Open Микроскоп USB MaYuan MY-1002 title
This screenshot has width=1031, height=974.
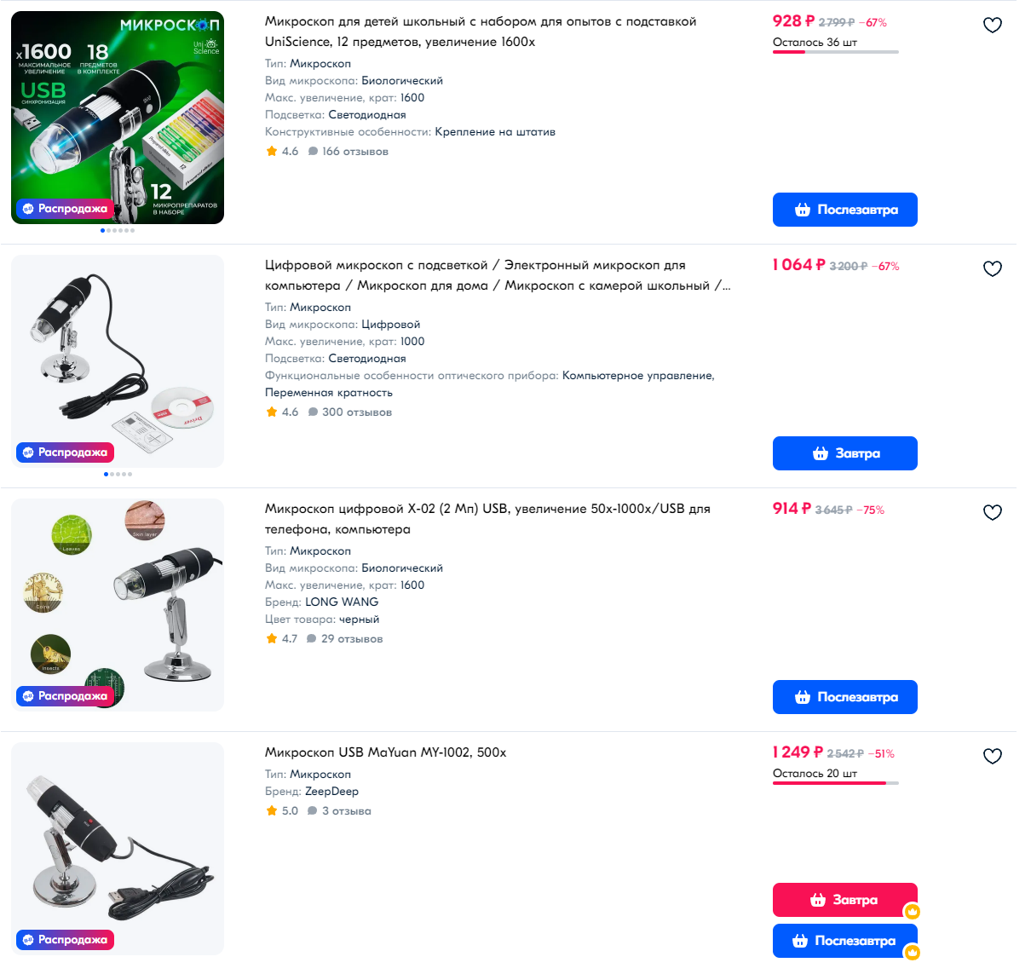(x=385, y=752)
